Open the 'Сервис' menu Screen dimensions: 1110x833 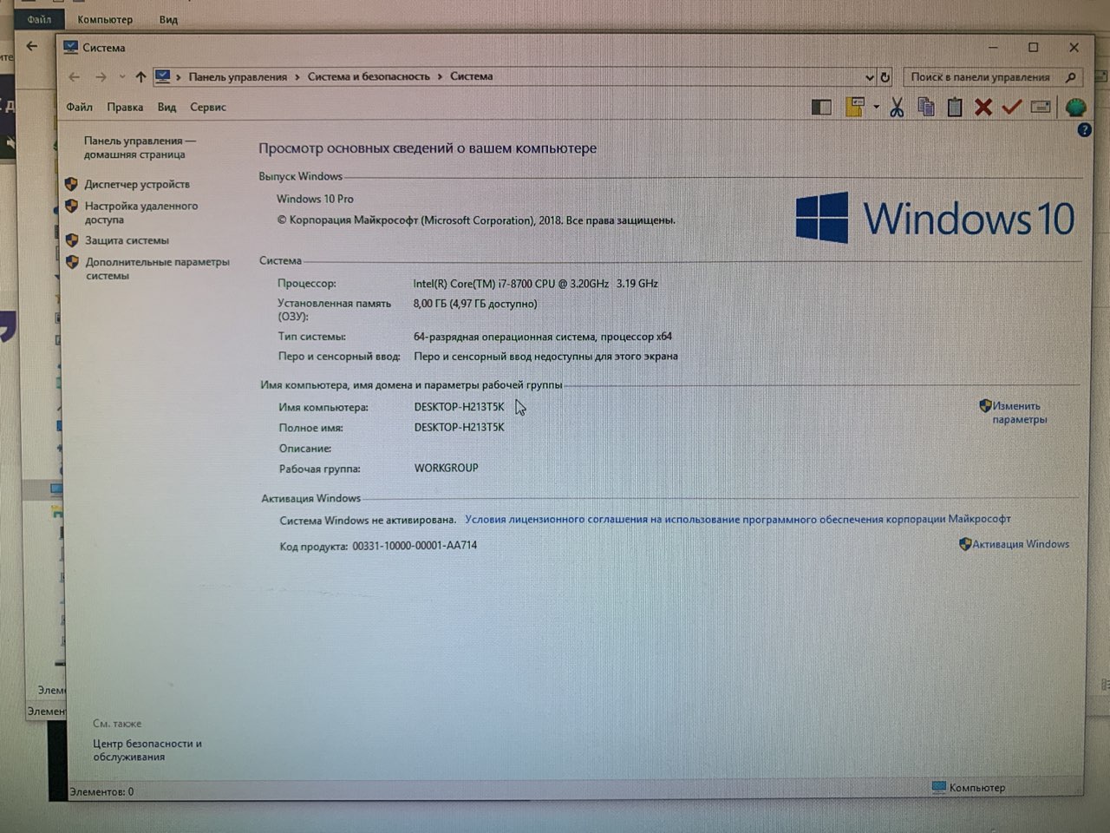point(208,108)
